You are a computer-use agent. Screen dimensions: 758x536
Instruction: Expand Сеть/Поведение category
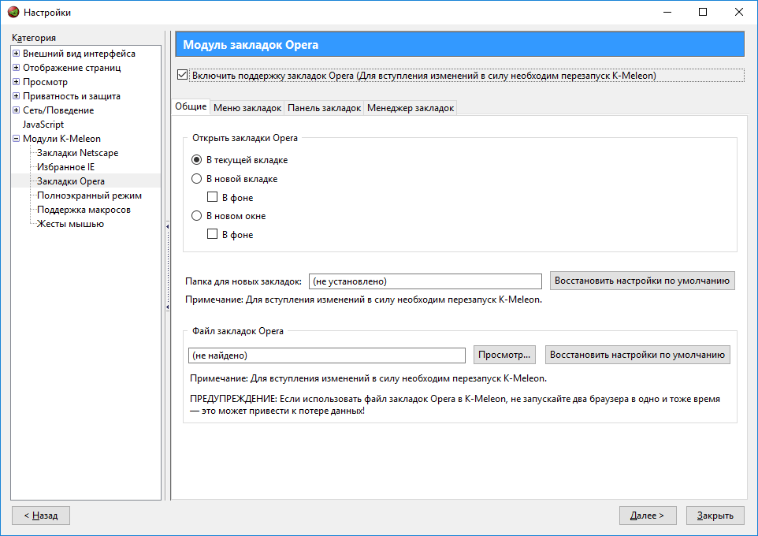tap(16, 110)
